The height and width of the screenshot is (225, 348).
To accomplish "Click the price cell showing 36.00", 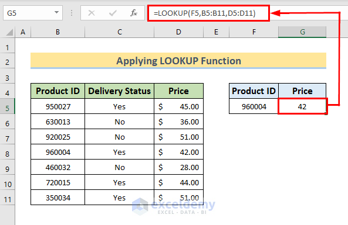I will coord(178,122).
